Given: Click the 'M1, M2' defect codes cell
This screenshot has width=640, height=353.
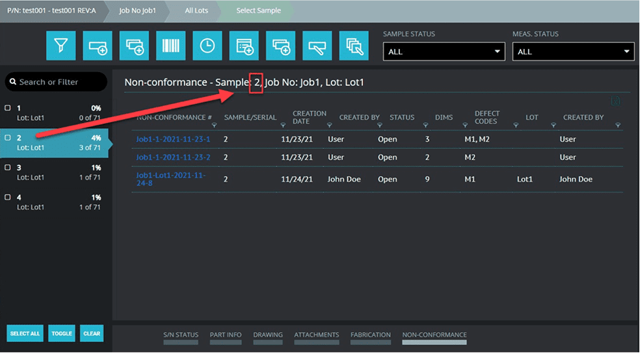Looking at the screenshot, I should [x=477, y=139].
